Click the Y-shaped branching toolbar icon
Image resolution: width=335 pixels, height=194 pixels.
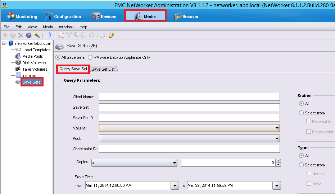pyautogui.click(x=69, y=35)
